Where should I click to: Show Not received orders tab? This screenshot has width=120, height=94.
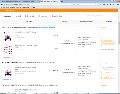[30, 16]
